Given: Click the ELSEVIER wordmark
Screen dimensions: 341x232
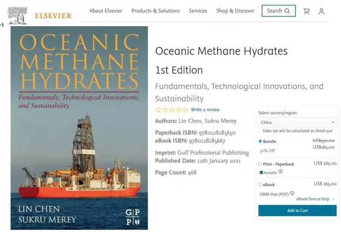Looking at the screenshot, I should [x=53, y=16].
